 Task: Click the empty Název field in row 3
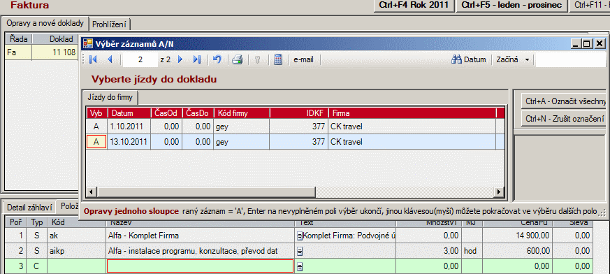coord(200,266)
